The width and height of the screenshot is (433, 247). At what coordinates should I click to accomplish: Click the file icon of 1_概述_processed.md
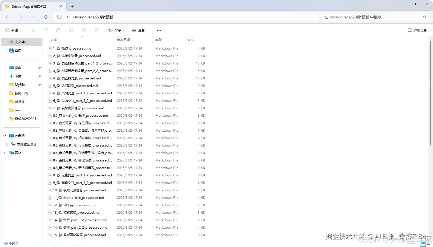coord(50,48)
